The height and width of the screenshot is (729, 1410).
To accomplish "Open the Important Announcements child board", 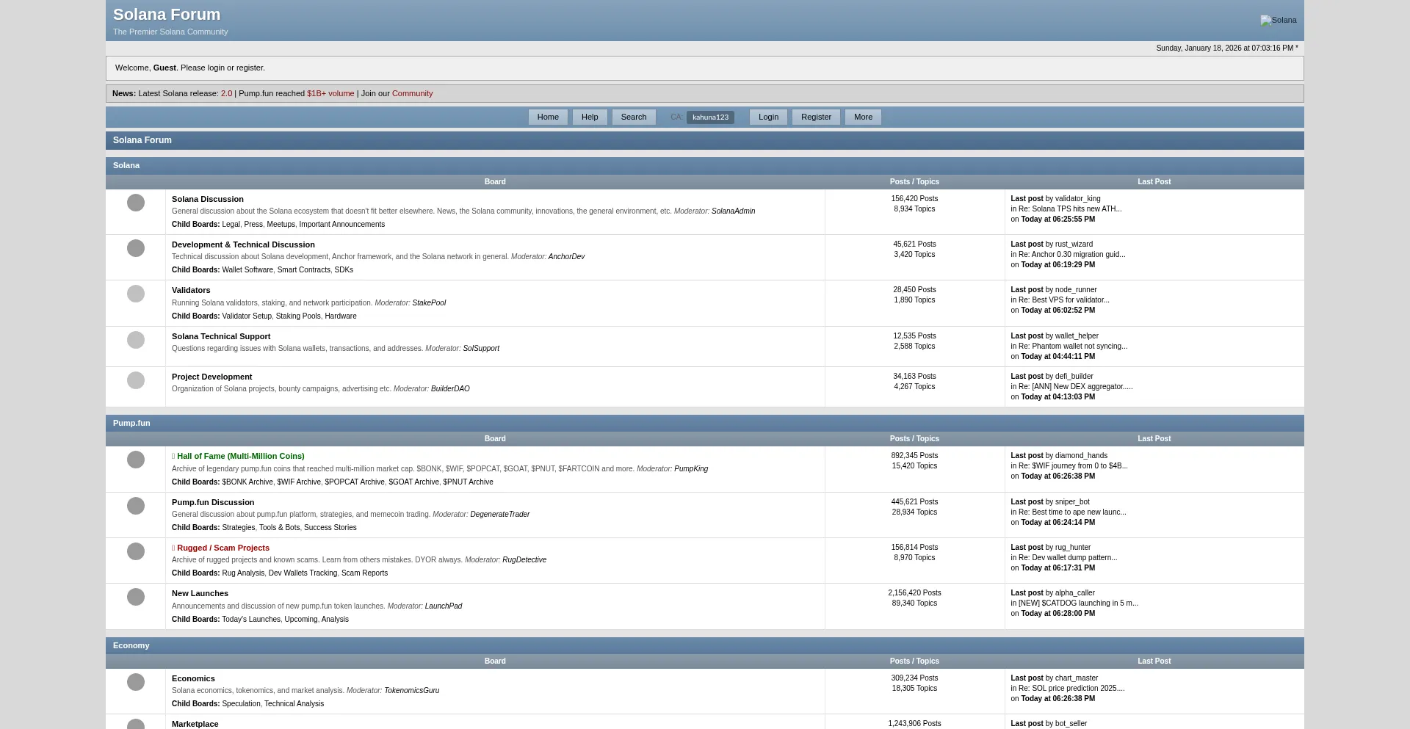I will tap(341, 225).
